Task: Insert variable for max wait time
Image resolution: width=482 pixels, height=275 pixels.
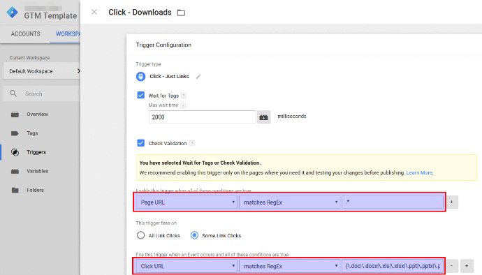Action: point(264,117)
